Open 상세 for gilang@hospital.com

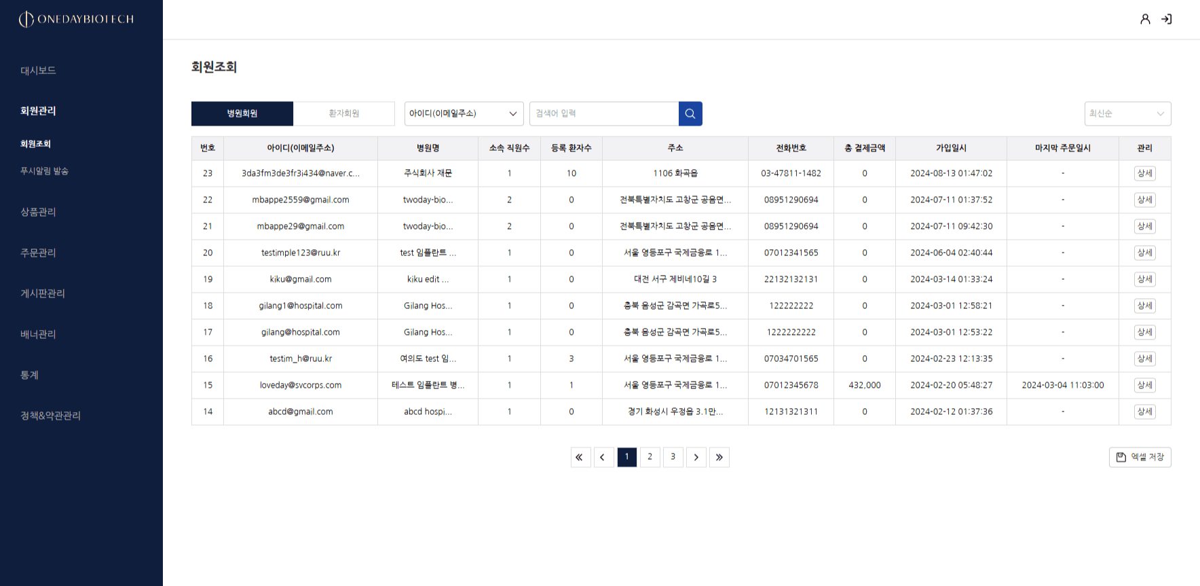pyautogui.click(x=1145, y=332)
